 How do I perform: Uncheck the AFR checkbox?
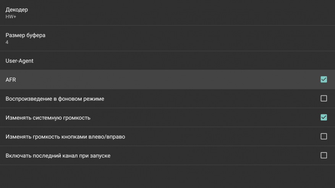(x=324, y=80)
